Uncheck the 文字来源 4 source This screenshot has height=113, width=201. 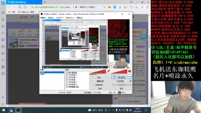pyautogui.click(x=67, y=77)
